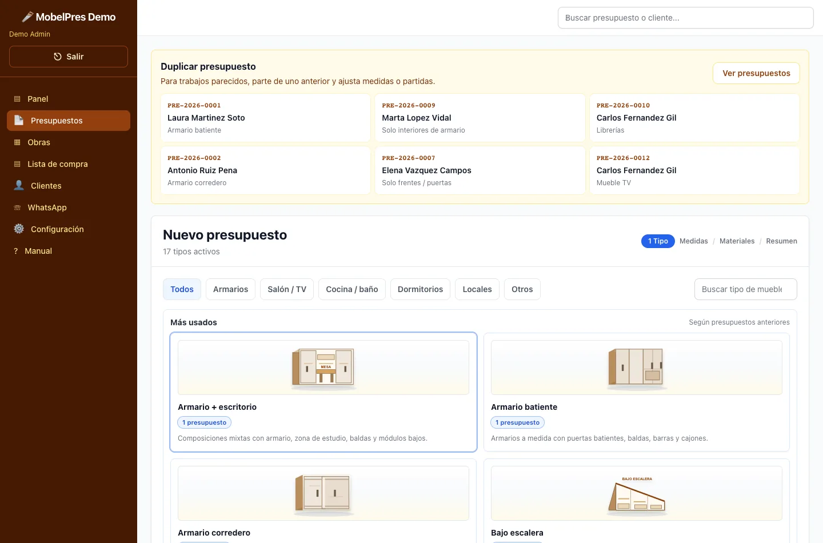Jump to the Resumen step
Viewport: 823px width, 543px height.
782,241
